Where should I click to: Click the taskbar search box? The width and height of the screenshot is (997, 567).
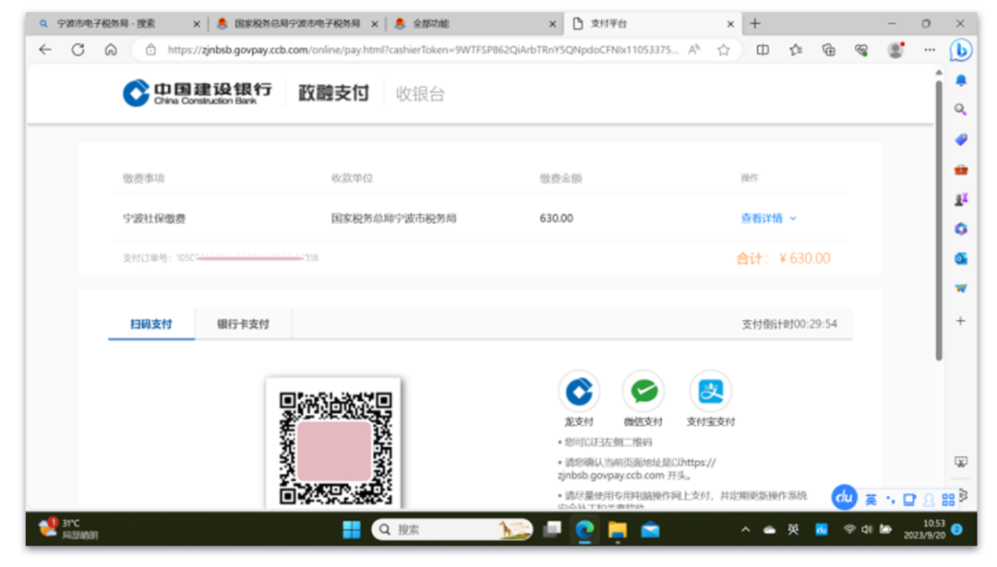click(x=452, y=529)
